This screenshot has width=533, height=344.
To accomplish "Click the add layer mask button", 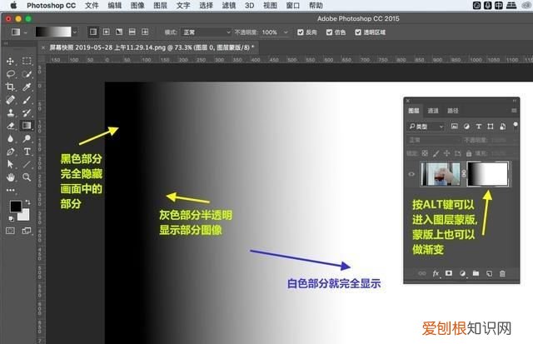I will pos(449,273).
